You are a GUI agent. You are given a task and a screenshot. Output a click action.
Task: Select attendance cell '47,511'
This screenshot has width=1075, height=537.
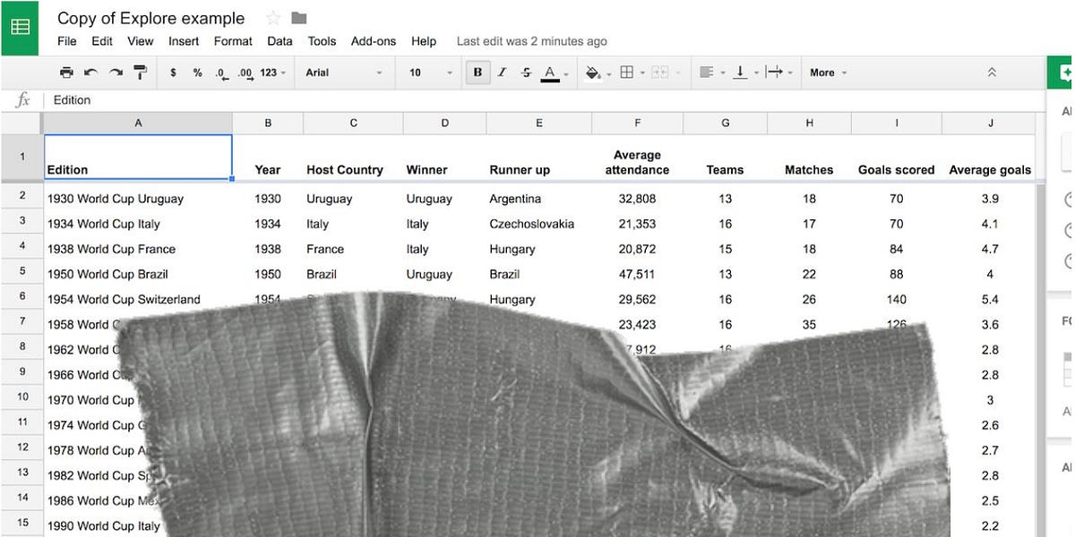tap(637, 274)
